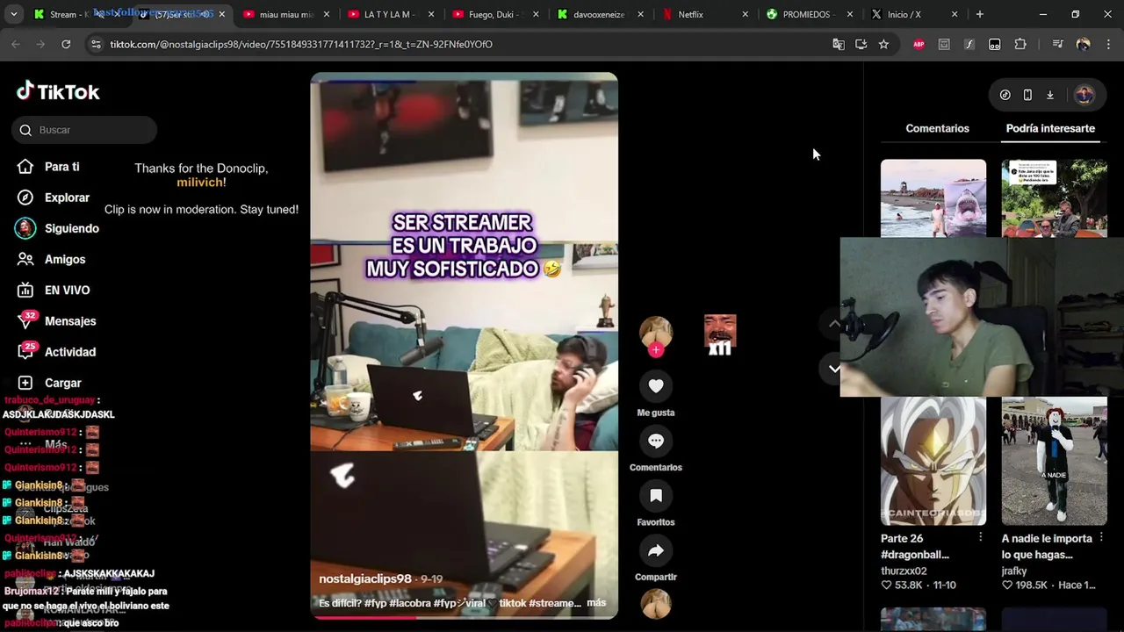Switch to the davooxeneize Kick tab
Viewport: 1124px width, 632px height.
point(600,14)
